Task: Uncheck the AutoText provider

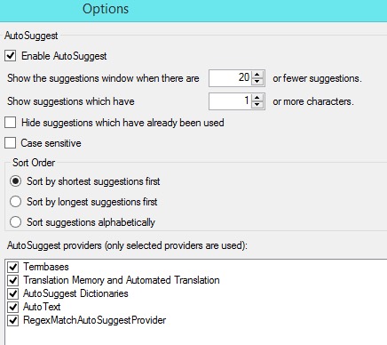Action: 13,307
